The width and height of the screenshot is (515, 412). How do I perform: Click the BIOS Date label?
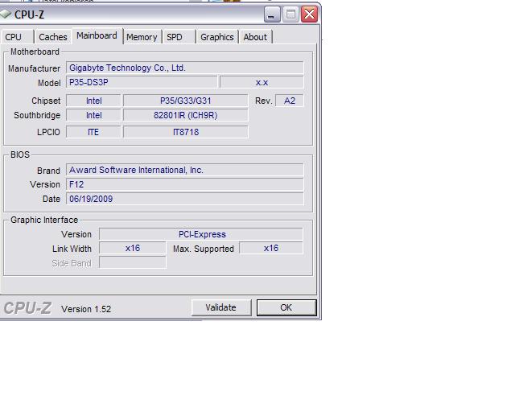51,199
